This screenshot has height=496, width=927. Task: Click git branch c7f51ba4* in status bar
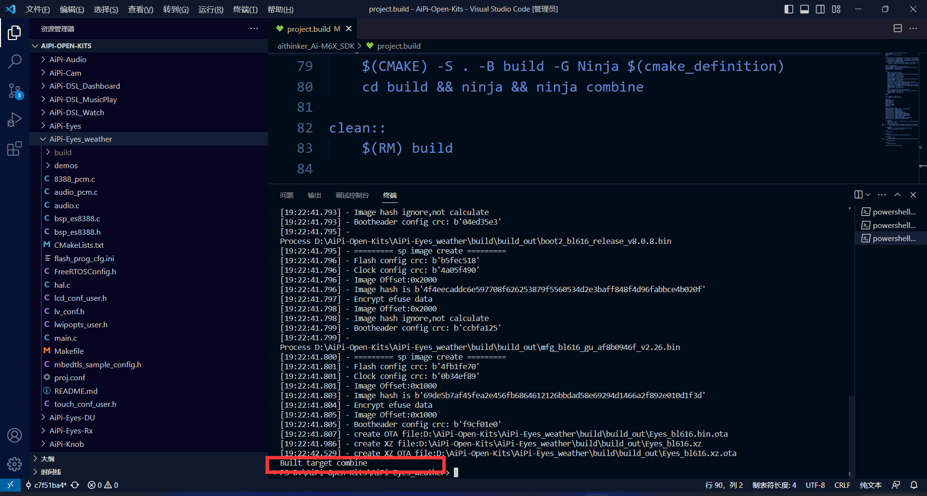[x=46, y=485]
